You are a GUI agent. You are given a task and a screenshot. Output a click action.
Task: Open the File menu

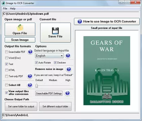point(5,8)
